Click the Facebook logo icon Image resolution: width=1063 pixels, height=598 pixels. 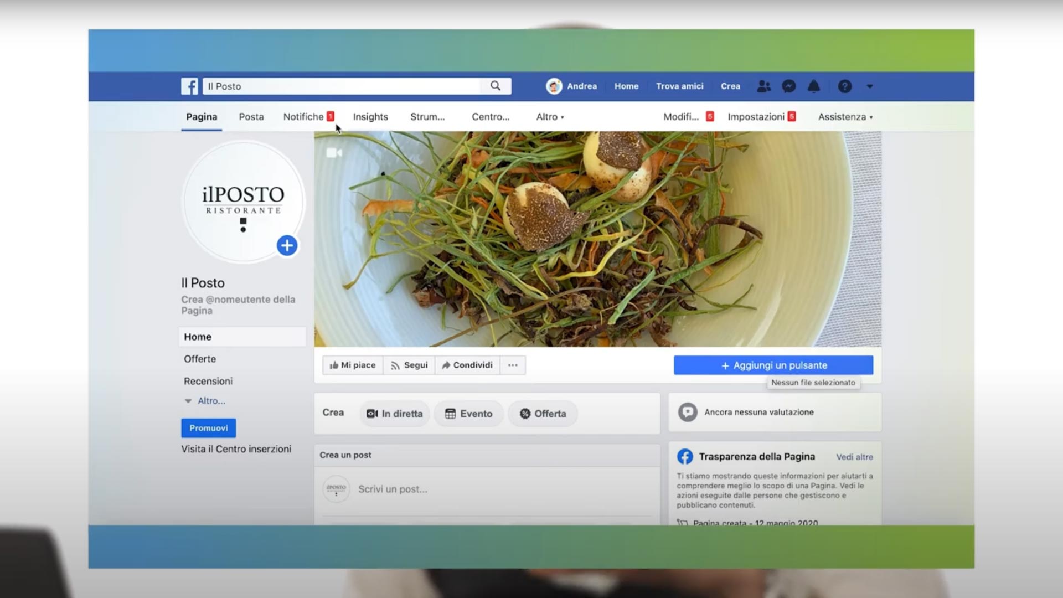[189, 86]
